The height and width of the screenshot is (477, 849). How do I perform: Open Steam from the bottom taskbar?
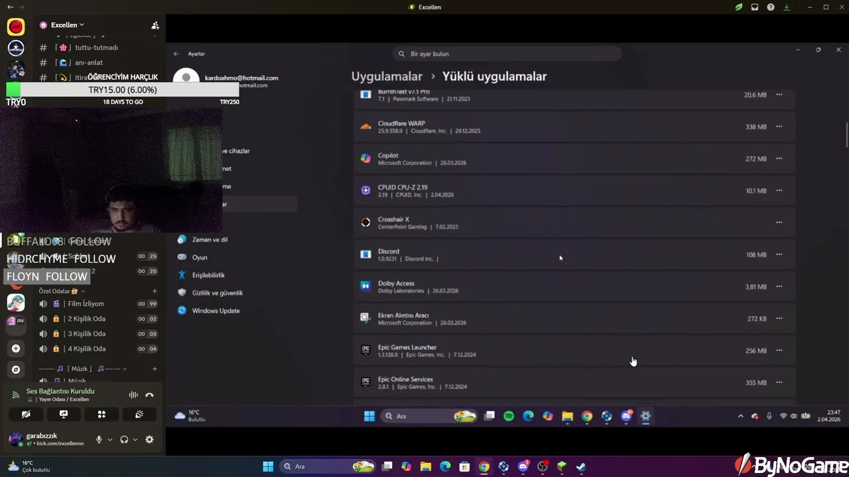click(x=581, y=466)
